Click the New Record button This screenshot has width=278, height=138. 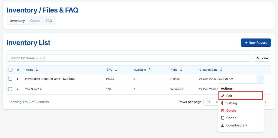256,43
